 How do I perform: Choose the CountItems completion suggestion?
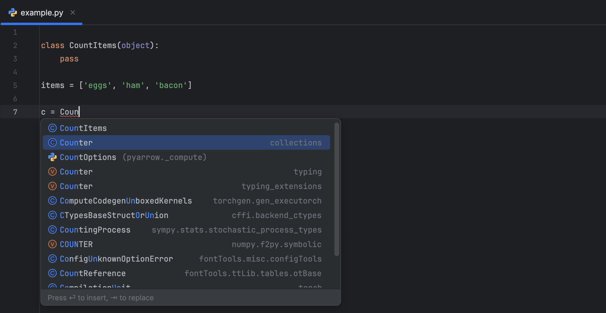83,128
